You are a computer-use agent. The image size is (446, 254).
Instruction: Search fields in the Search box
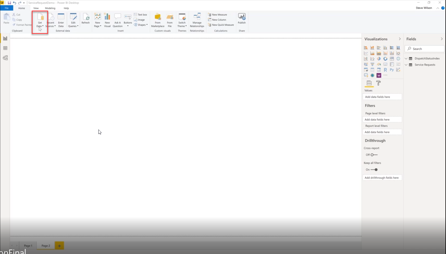425,49
